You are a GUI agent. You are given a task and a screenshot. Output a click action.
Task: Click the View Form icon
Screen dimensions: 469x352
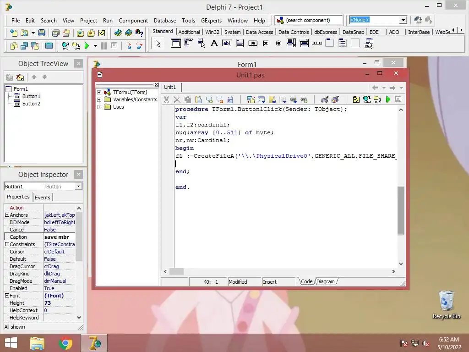(24, 46)
